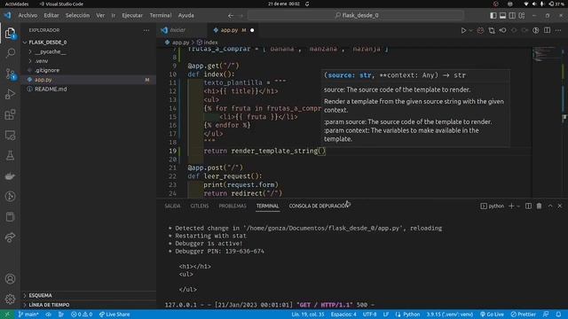
Task: Toggle the primary side bar layout
Action: pyautogui.click(x=493, y=16)
